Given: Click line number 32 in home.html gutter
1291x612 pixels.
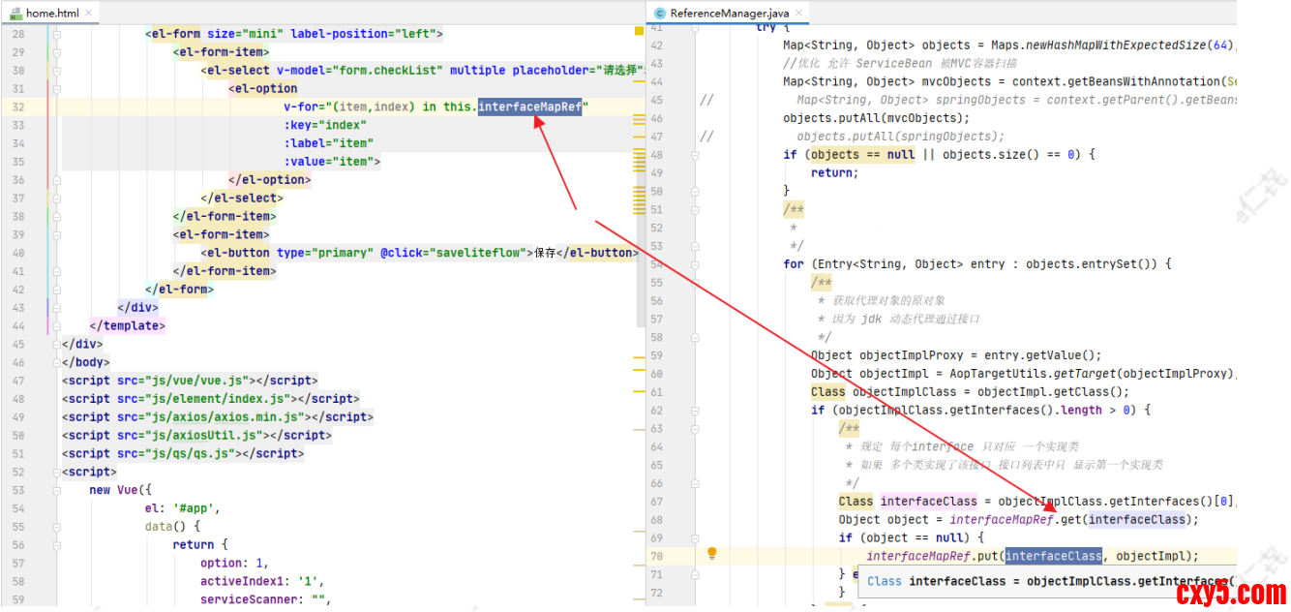Looking at the screenshot, I should pos(18,107).
